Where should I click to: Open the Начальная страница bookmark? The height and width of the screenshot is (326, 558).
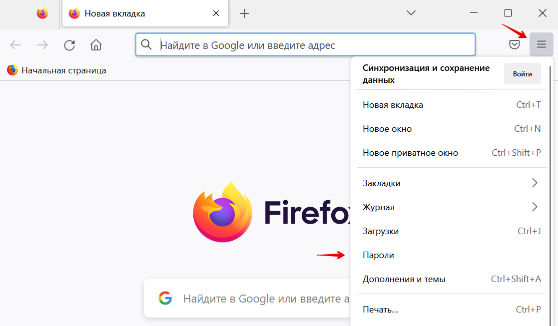point(56,70)
